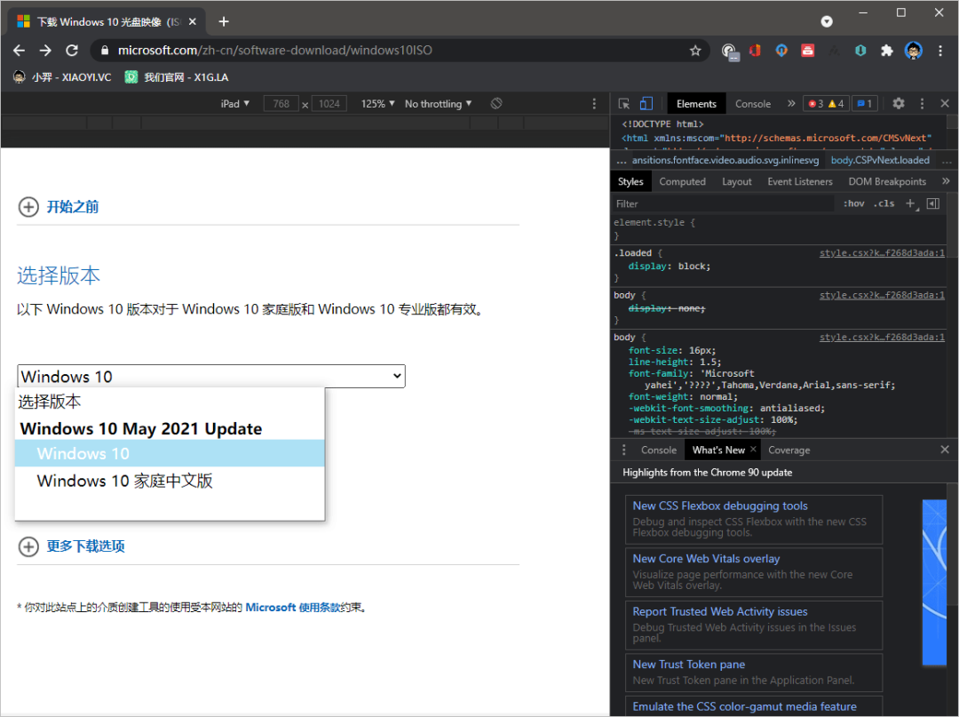Select Windows 10 家庭中文版 option
This screenshot has width=959, height=717.
pyautogui.click(x=124, y=482)
